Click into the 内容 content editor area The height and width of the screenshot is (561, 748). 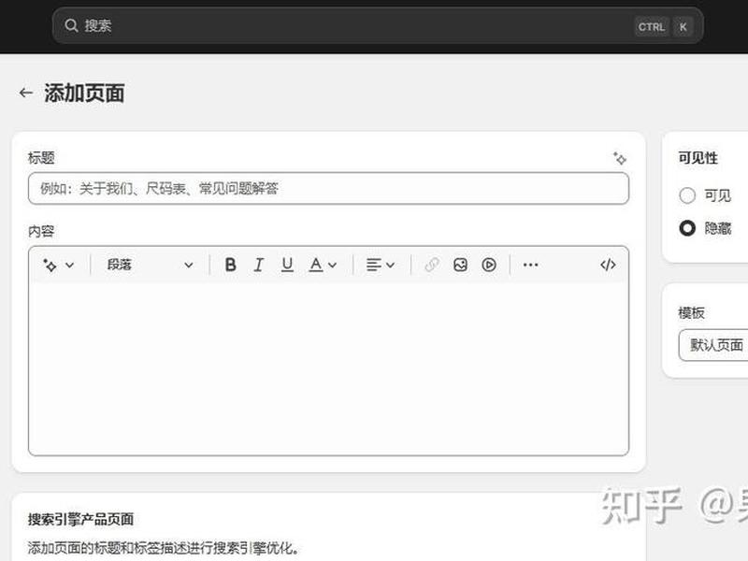click(328, 368)
